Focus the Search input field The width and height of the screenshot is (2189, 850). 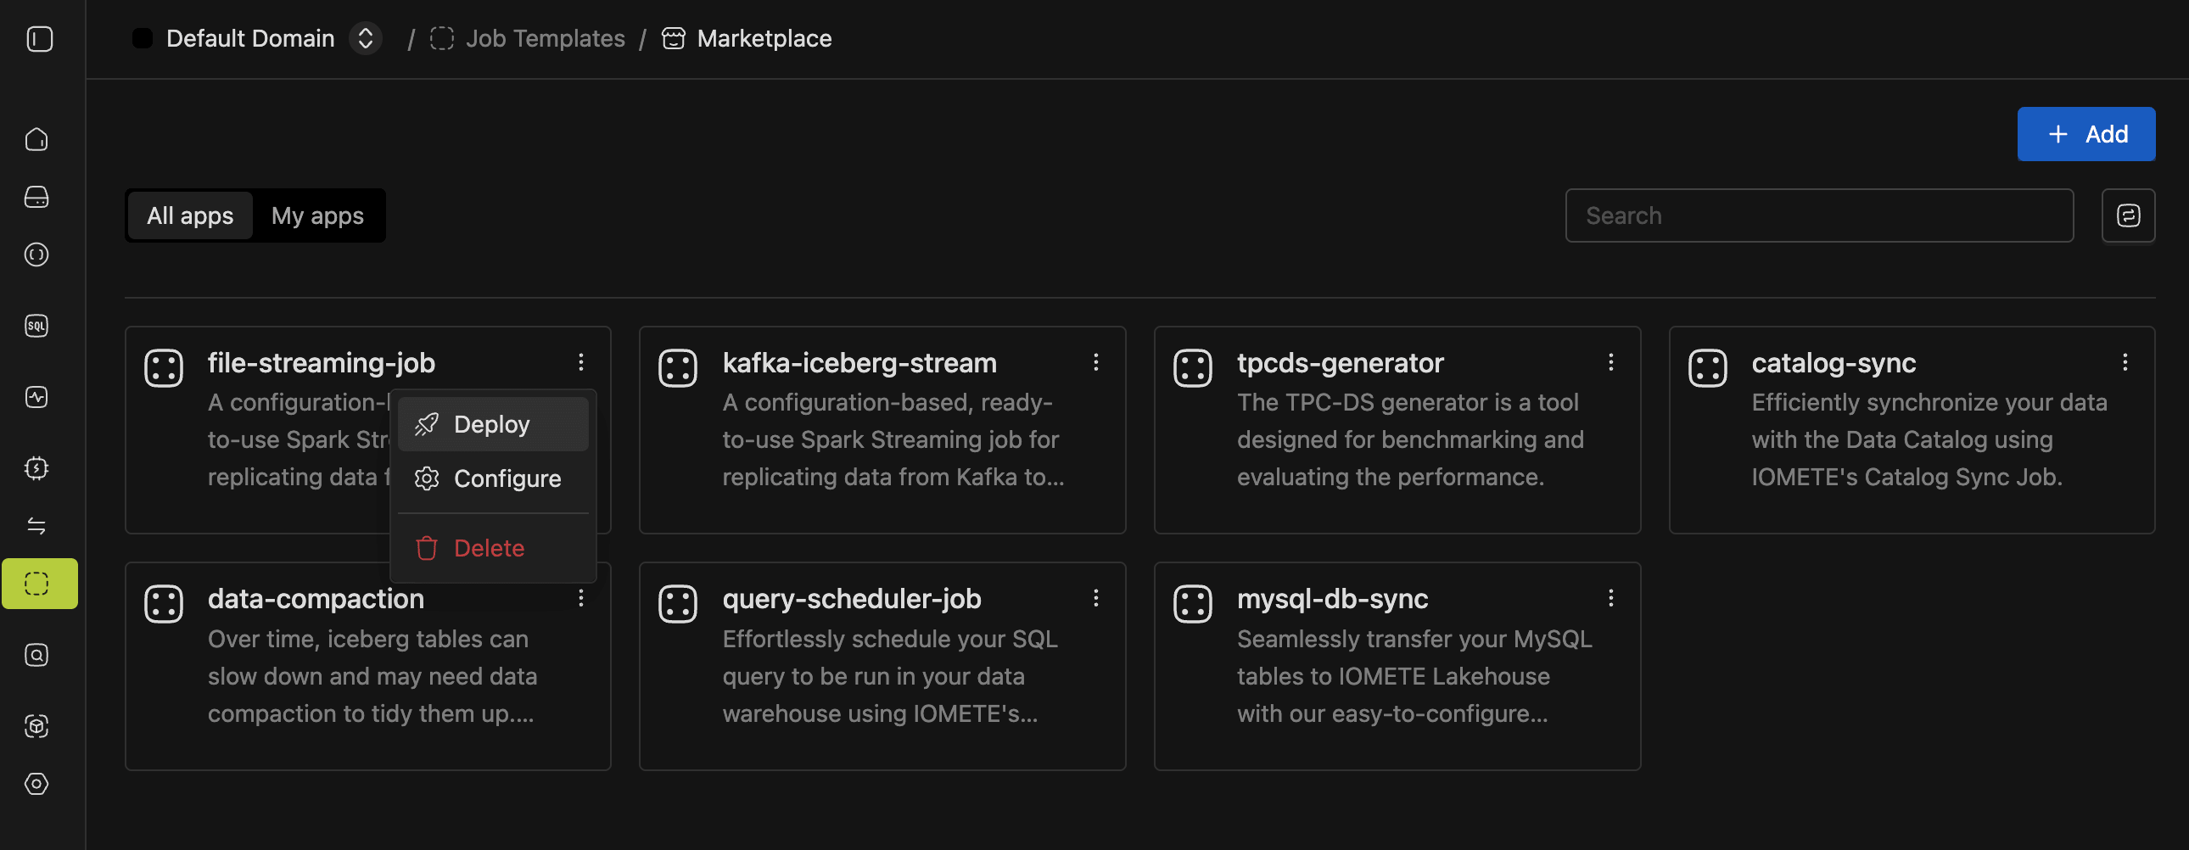pos(1819,216)
